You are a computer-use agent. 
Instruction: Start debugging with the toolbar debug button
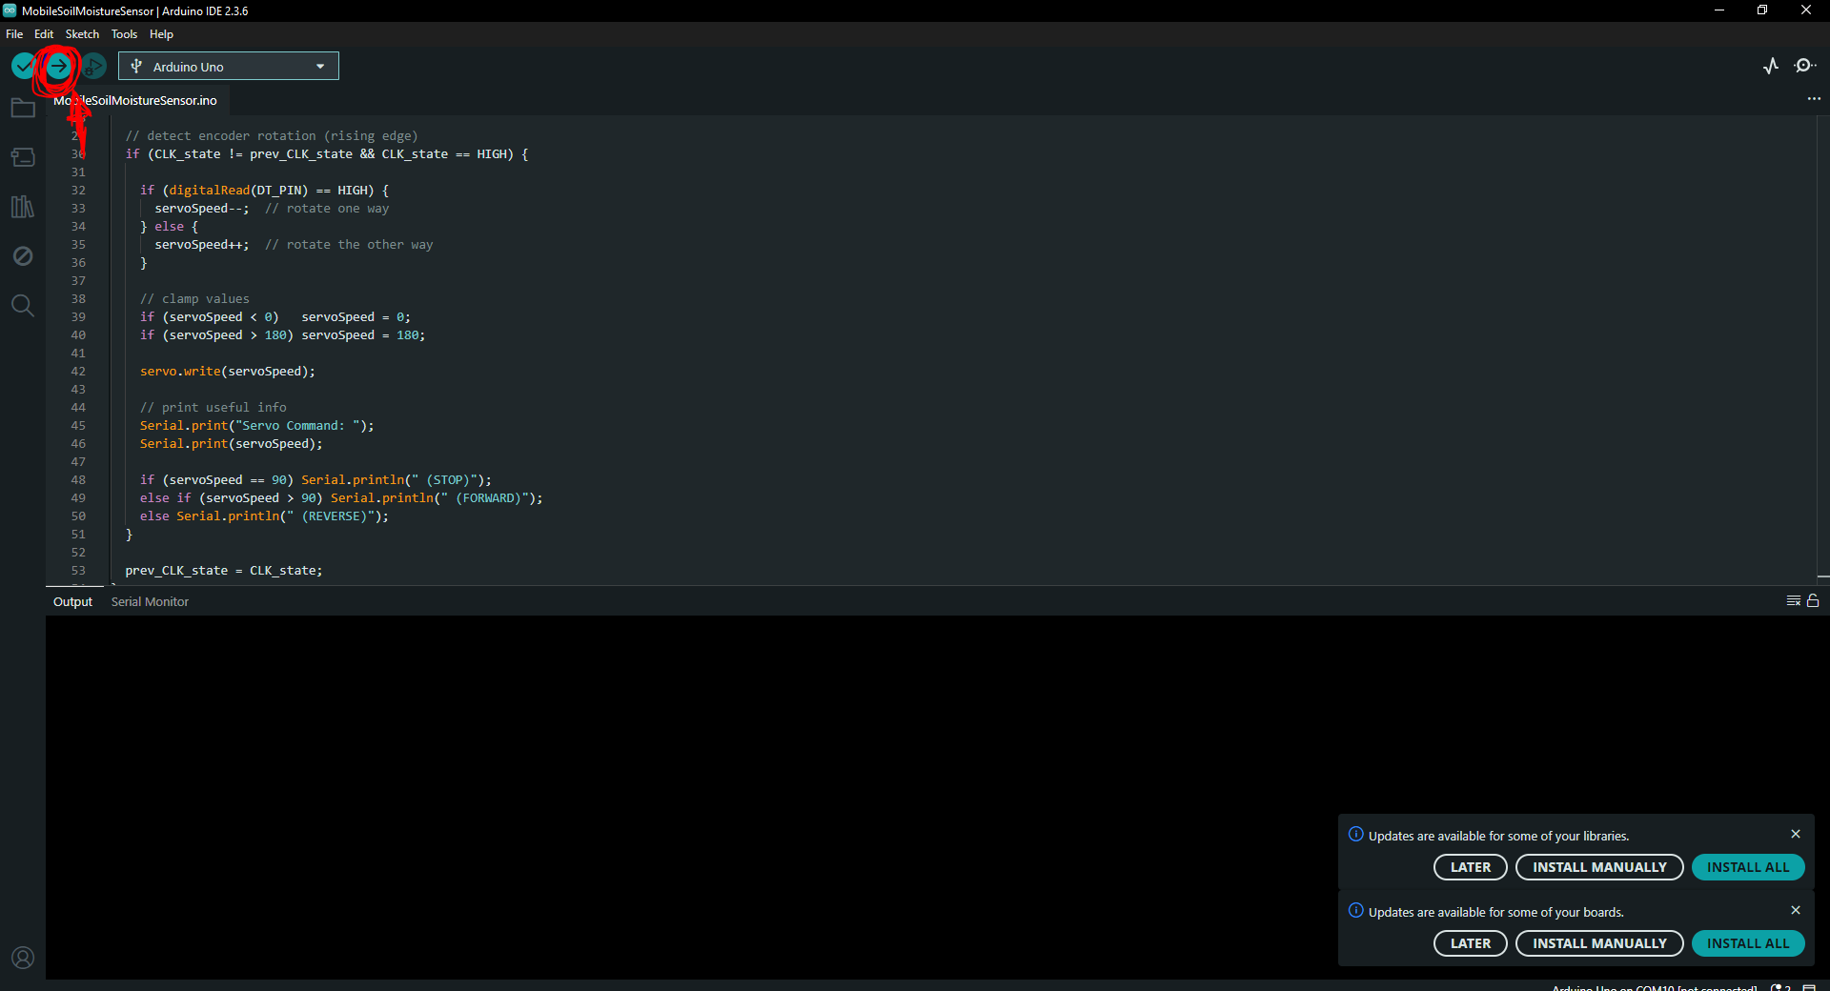[x=93, y=66]
